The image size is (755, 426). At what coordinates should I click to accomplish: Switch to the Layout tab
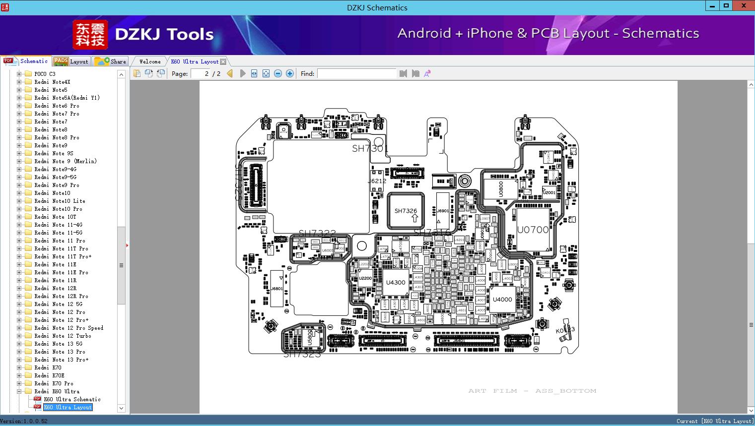tap(71, 61)
